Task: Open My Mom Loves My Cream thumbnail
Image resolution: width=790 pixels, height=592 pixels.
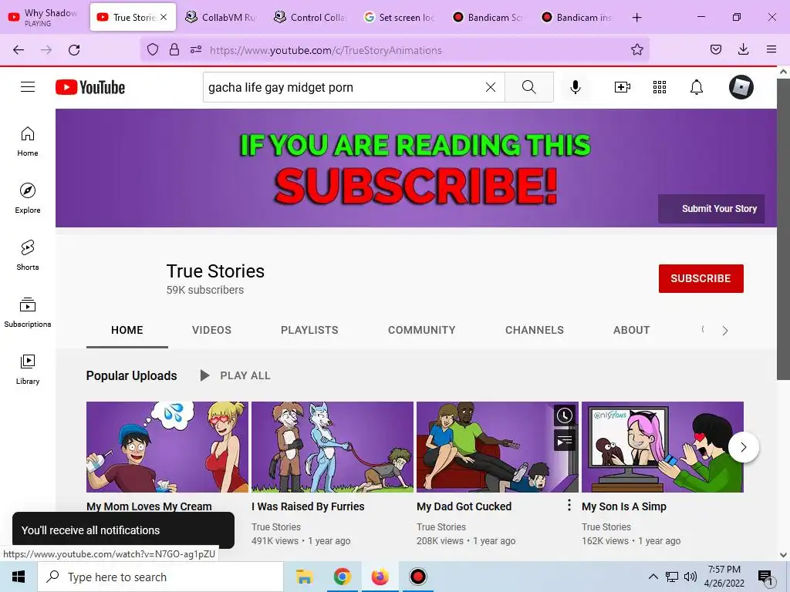Action: tap(167, 447)
